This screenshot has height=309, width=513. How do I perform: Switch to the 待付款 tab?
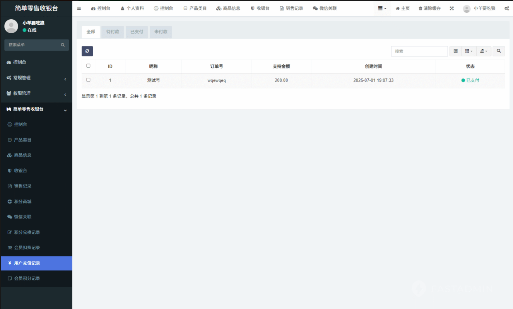tap(113, 32)
